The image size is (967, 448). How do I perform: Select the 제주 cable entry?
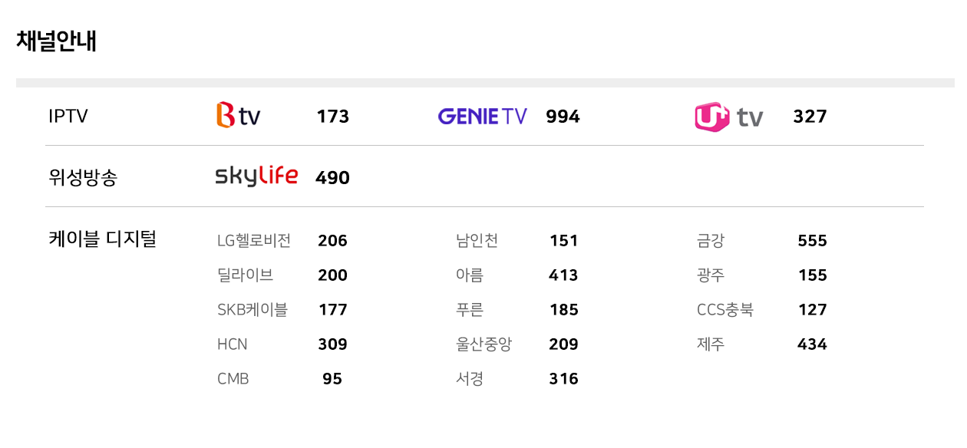tap(711, 344)
